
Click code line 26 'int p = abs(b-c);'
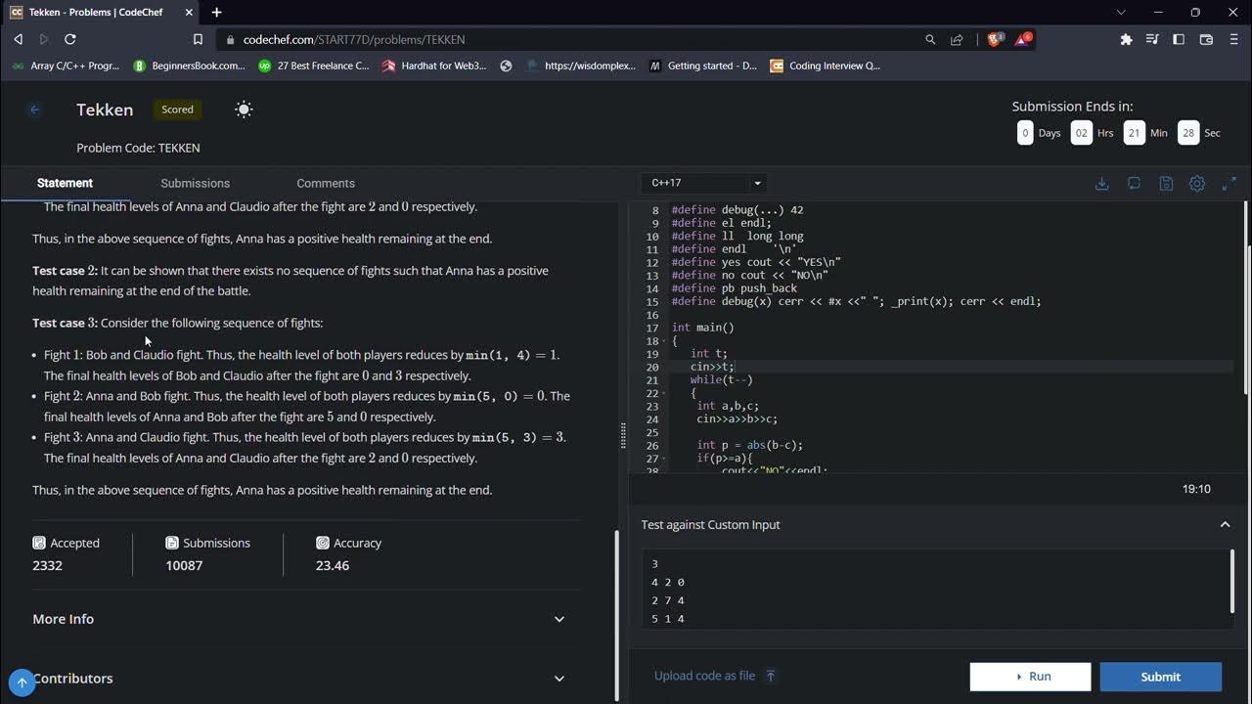(x=749, y=445)
